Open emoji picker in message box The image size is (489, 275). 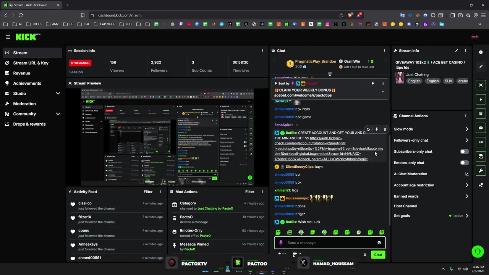[379, 243]
